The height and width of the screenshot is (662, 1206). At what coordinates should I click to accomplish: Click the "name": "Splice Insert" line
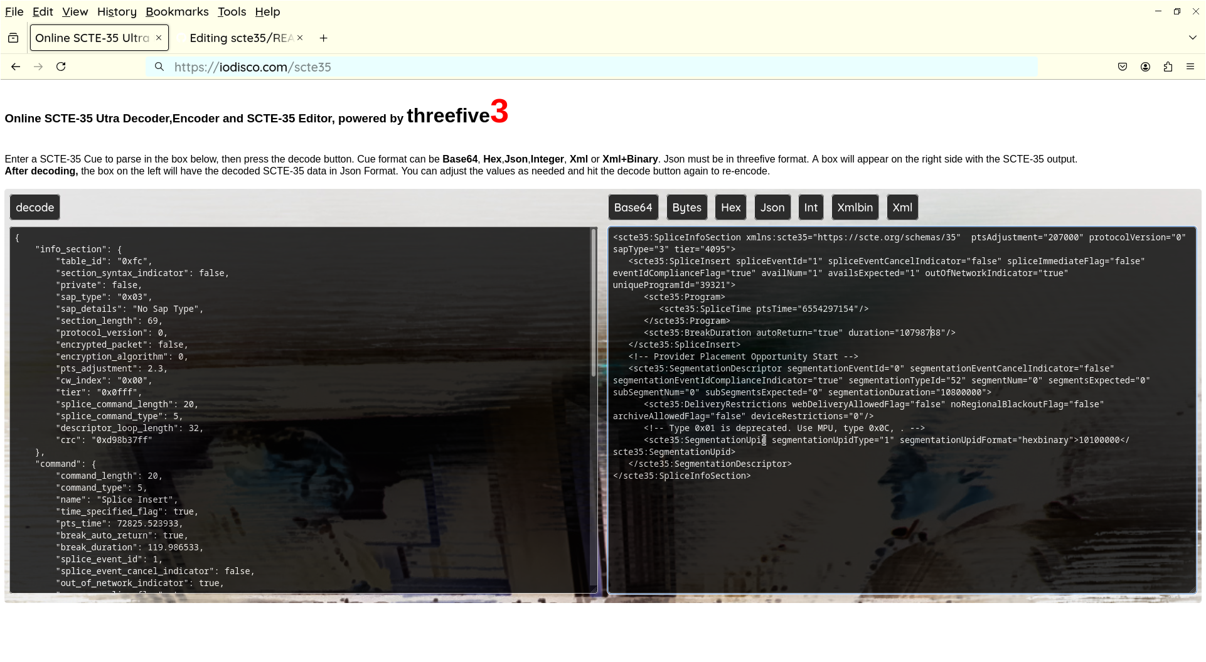click(117, 500)
